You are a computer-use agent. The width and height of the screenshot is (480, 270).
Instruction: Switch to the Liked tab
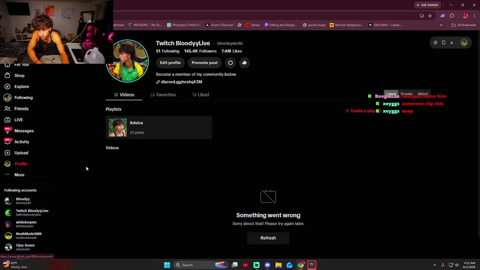pyautogui.click(x=201, y=94)
